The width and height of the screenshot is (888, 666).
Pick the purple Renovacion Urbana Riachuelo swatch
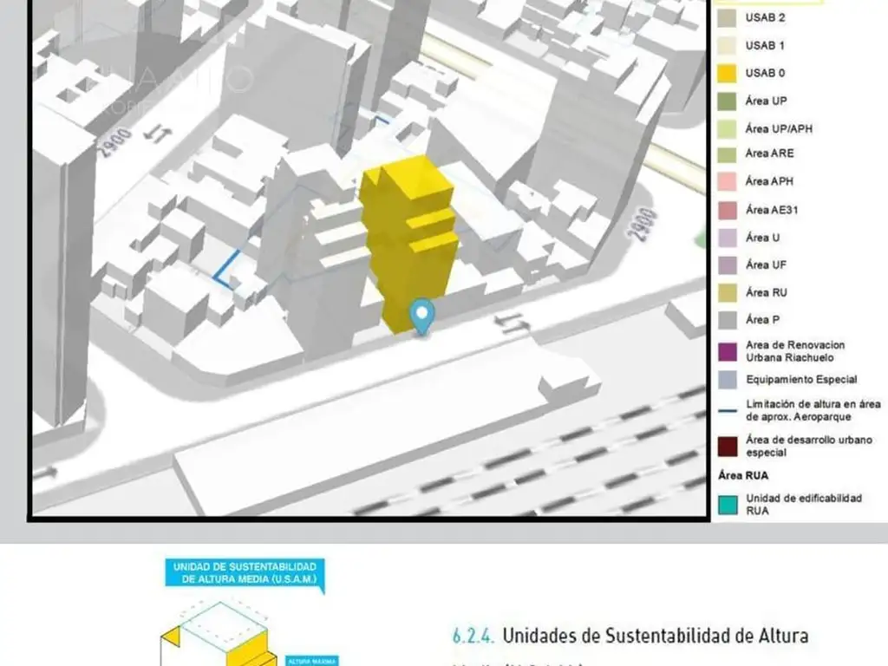(x=728, y=350)
